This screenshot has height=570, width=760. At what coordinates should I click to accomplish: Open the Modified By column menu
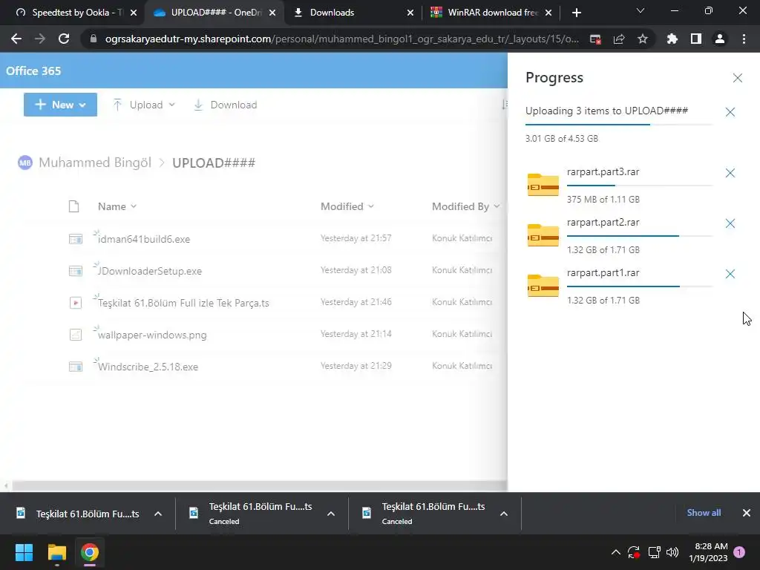(x=466, y=206)
